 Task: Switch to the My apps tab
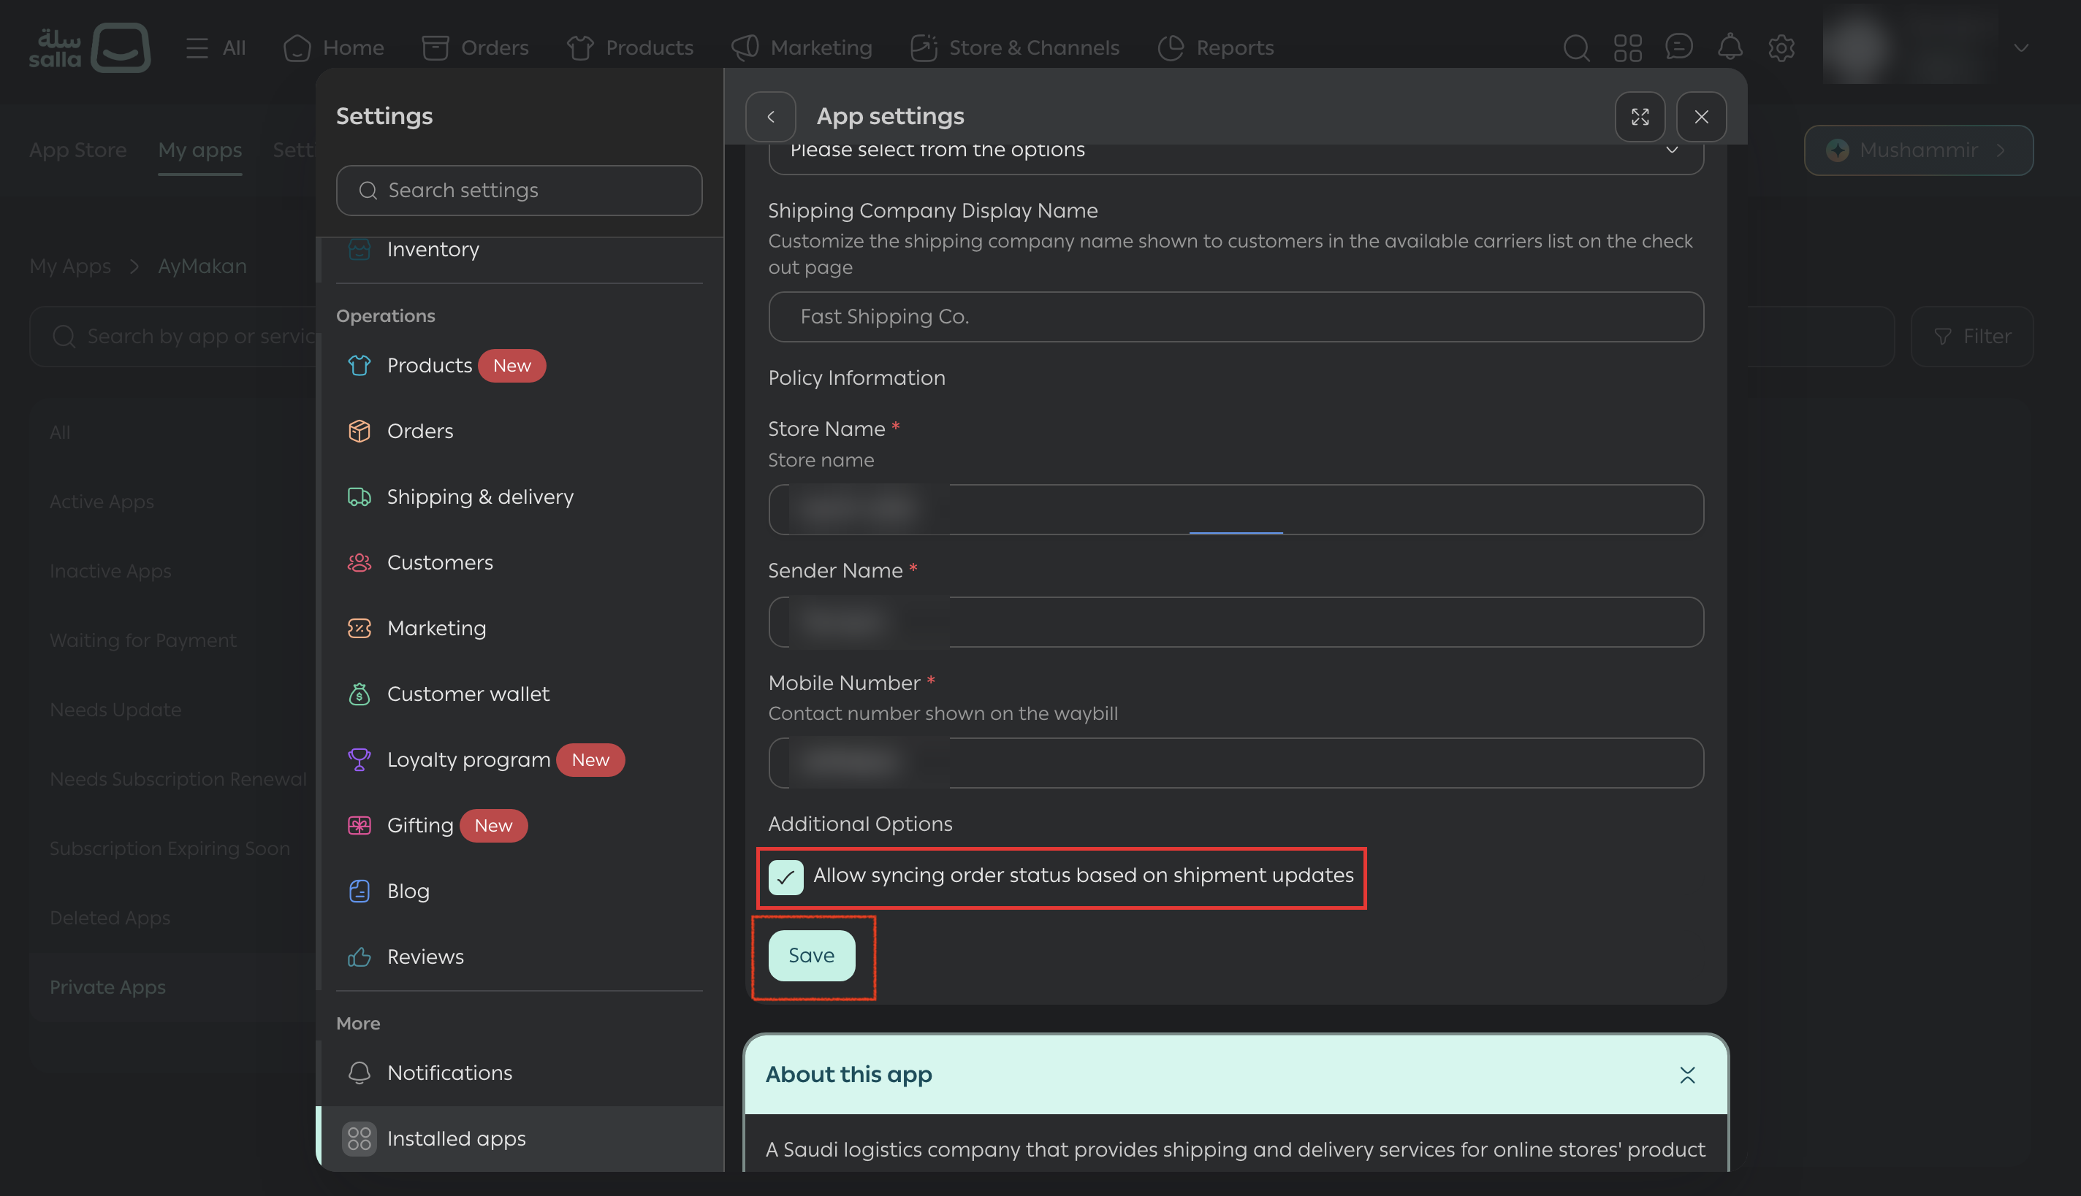(199, 150)
